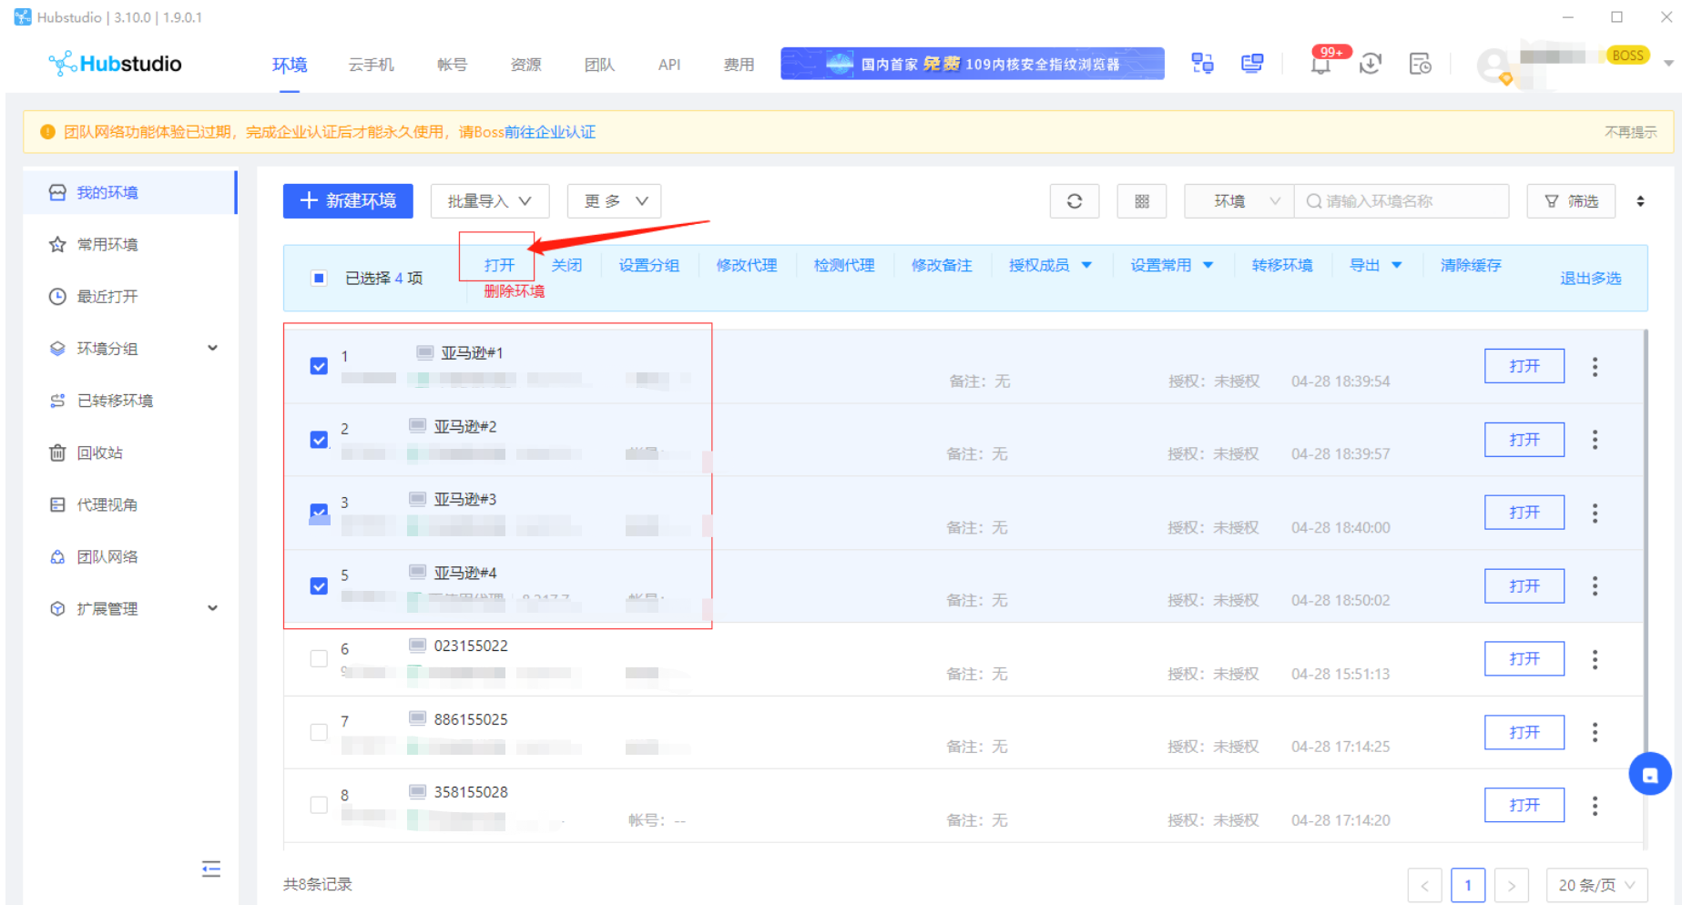Switch to the 帐号 tab
The height and width of the screenshot is (905, 1682).
click(x=453, y=65)
